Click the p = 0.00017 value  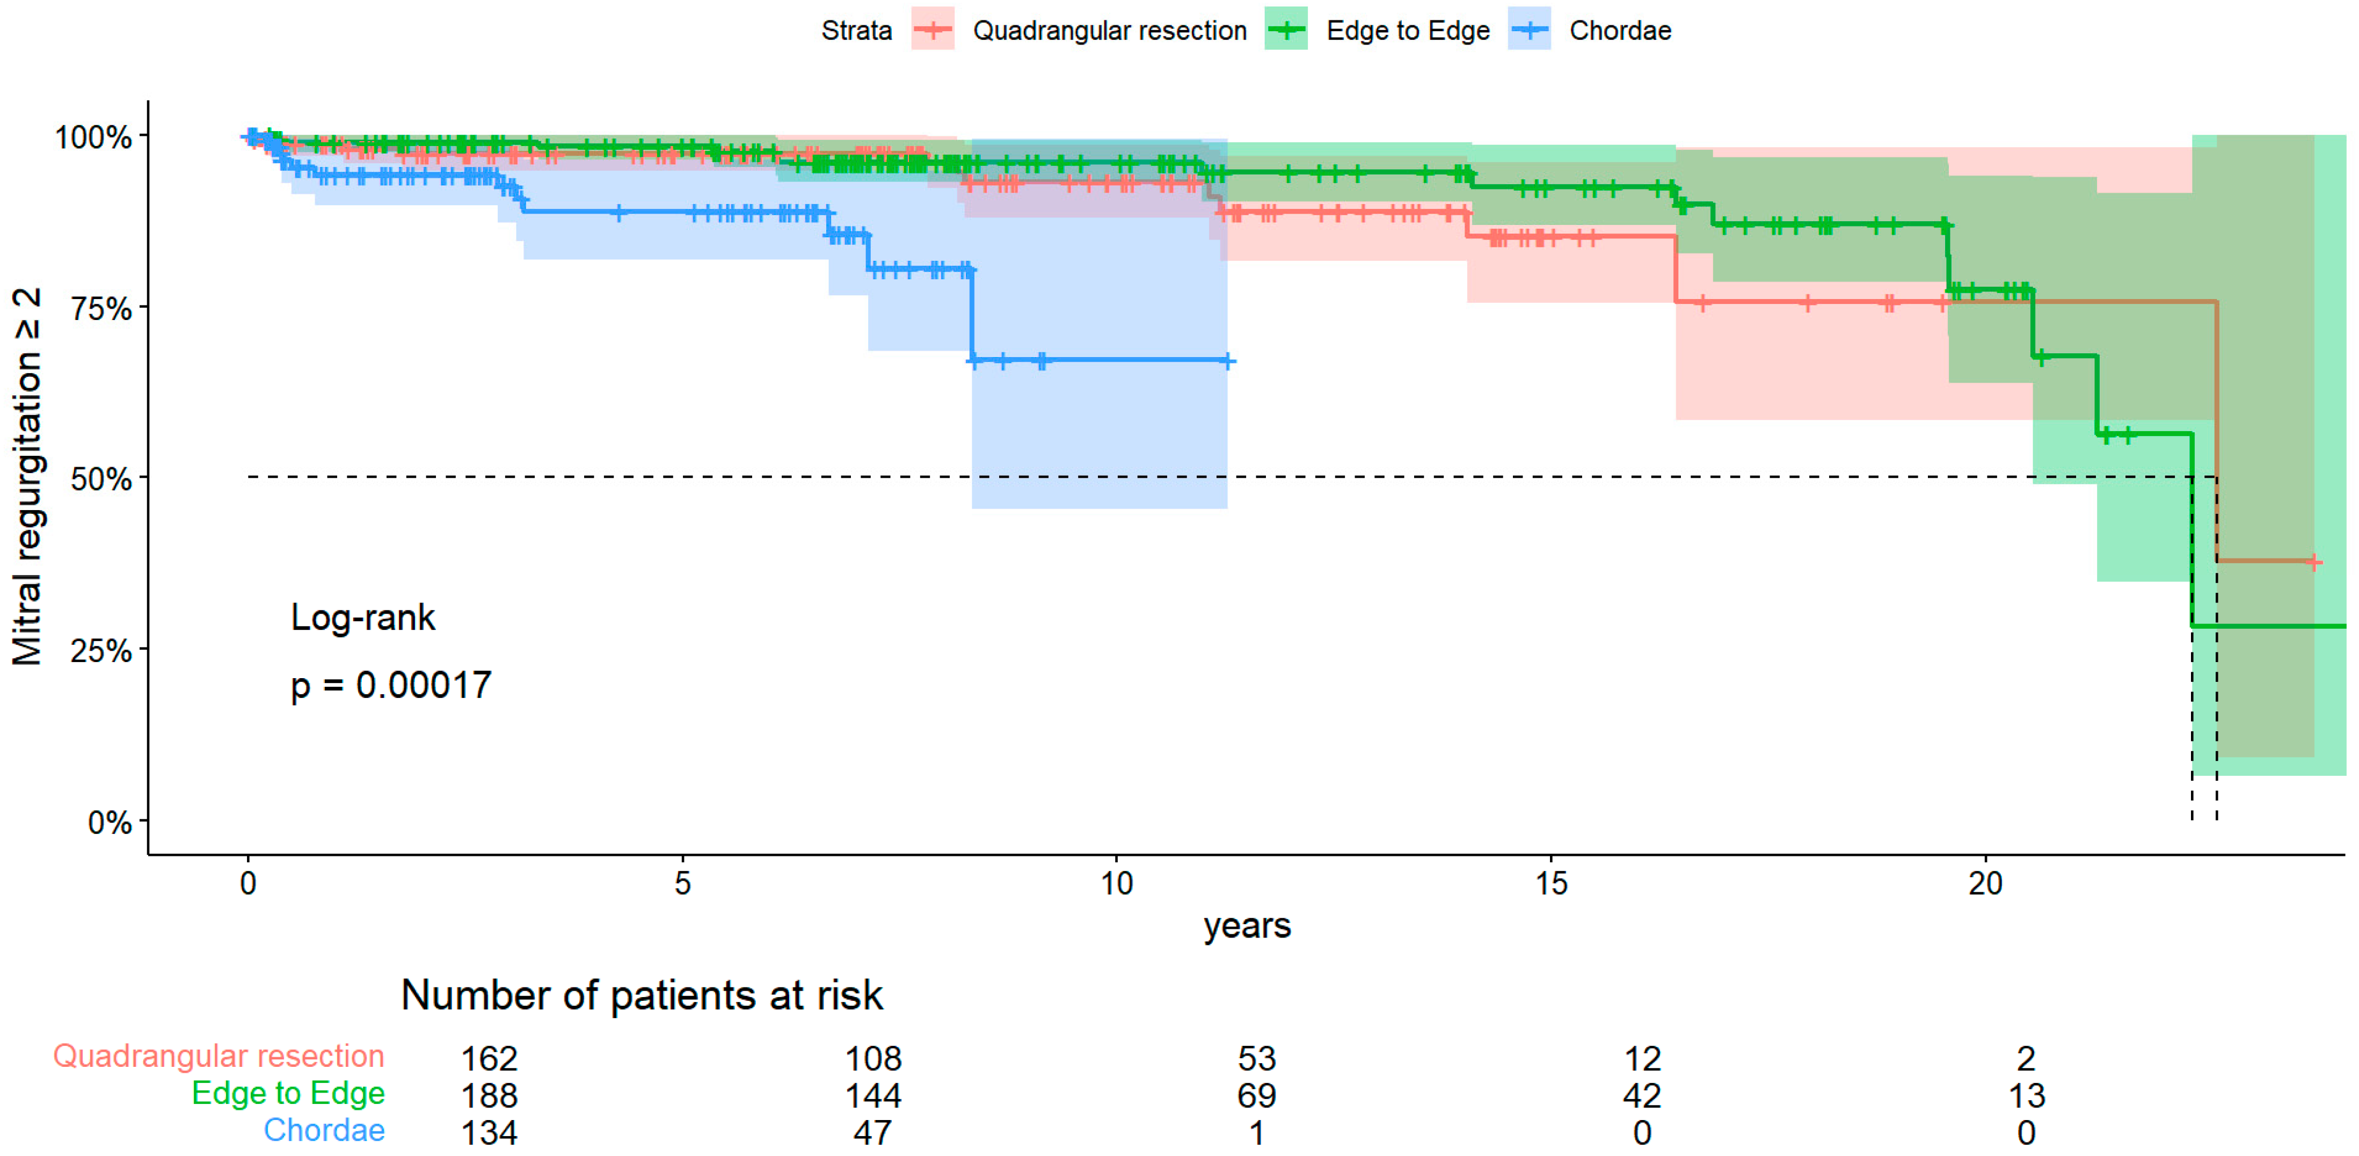391,685
